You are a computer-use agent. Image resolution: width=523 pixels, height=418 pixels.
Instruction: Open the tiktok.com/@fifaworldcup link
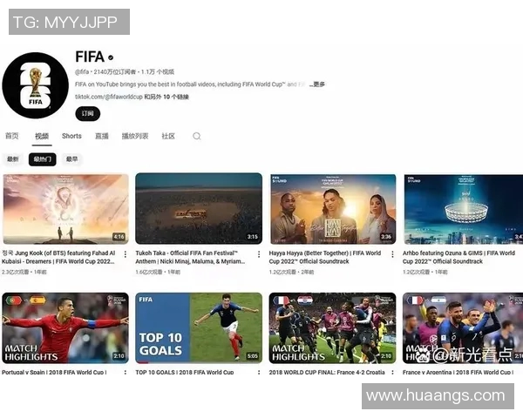coord(109,97)
